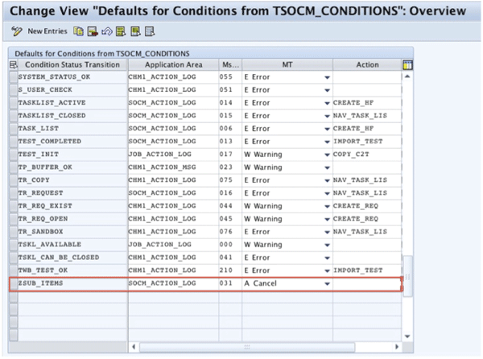The width and height of the screenshot is (483, 359).
Task: Click the ZSUB_ITEMS condition cell
Action: point(72,283)
